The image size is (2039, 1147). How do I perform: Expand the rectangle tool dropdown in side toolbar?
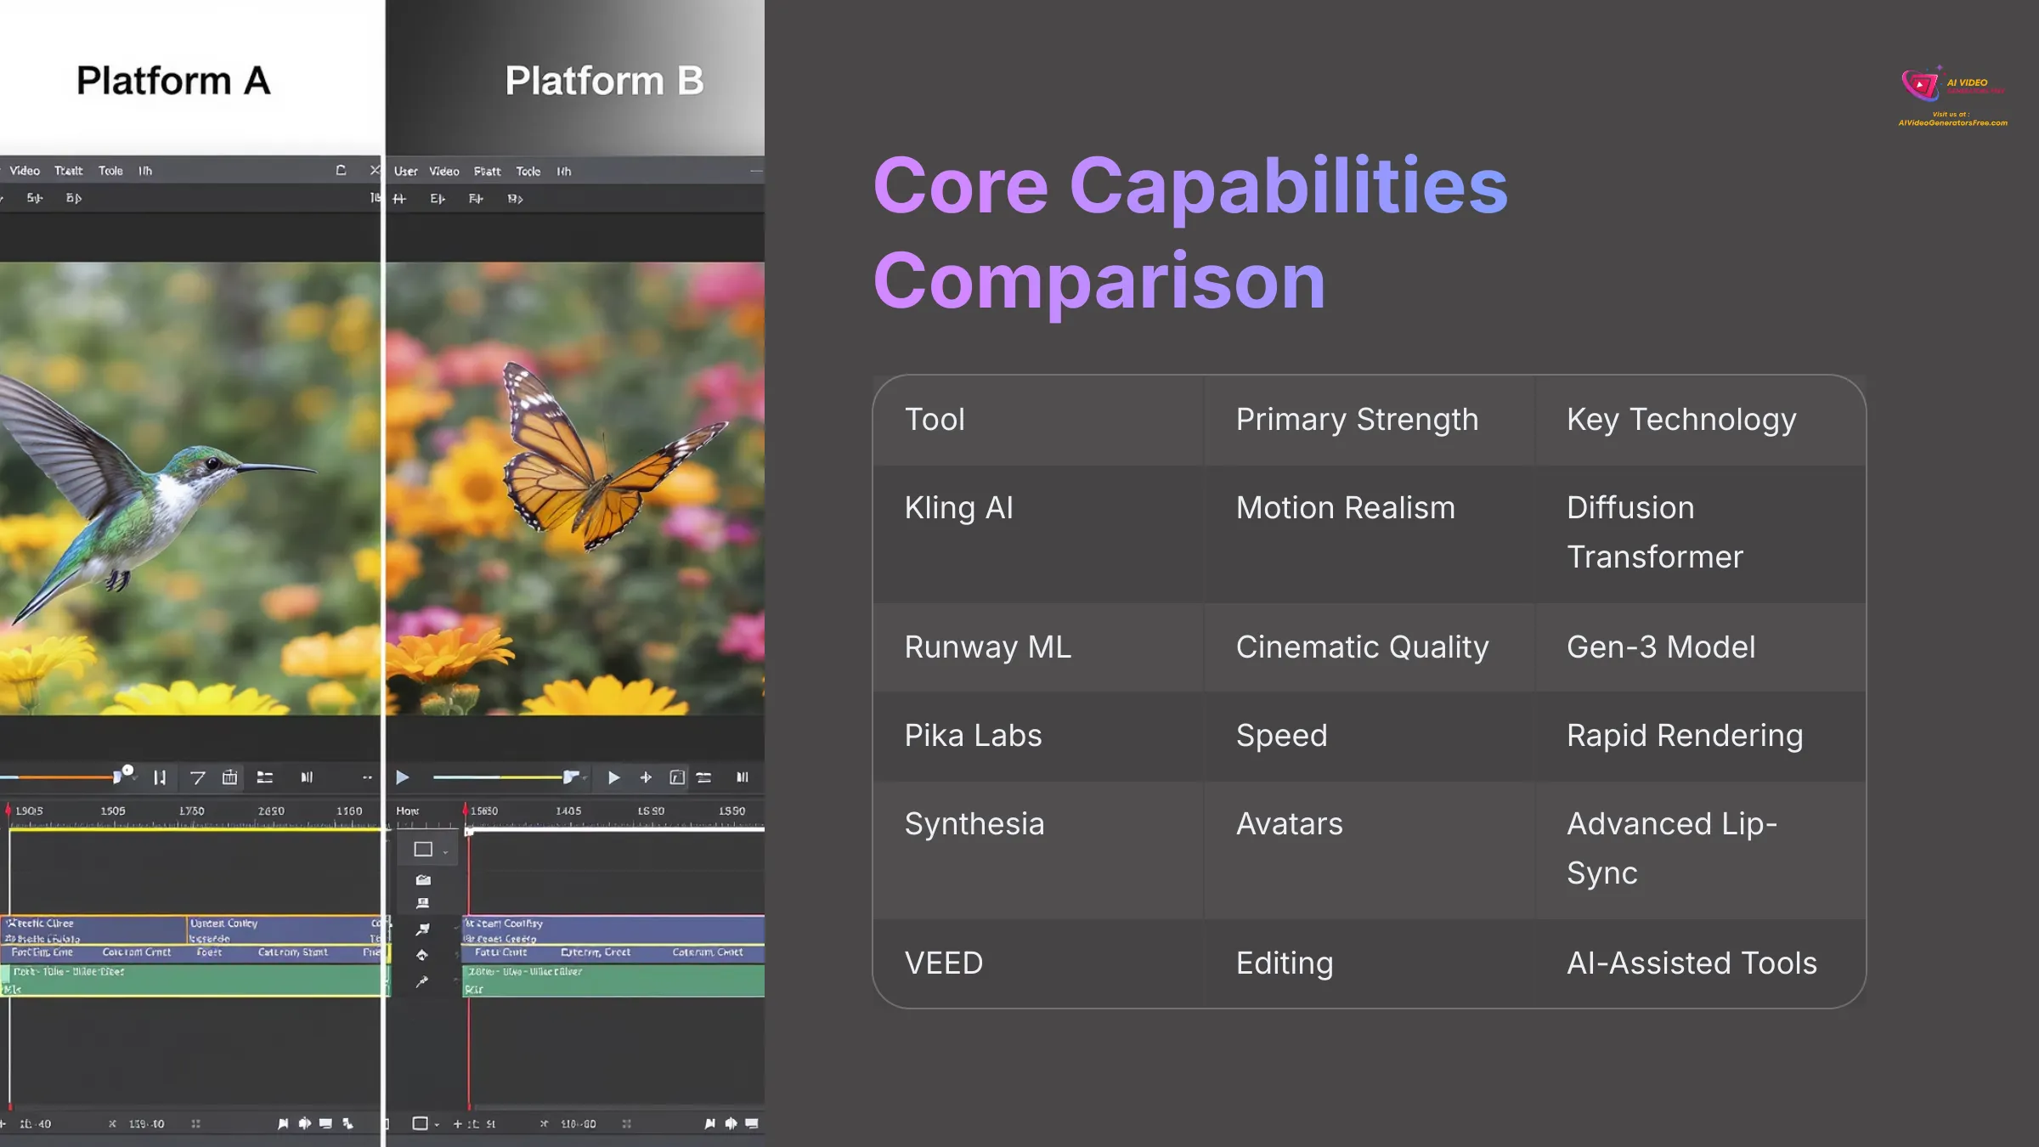tap(446, 852)
